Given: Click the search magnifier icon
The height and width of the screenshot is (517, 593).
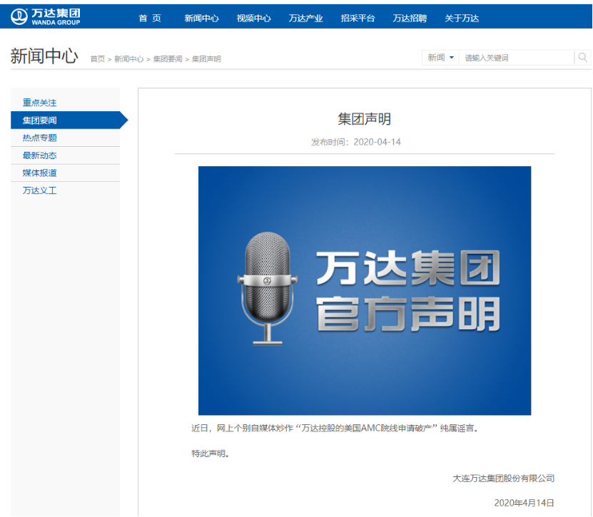Looking at the screenshot, I should pyautogui.click(x=582, y=58).
